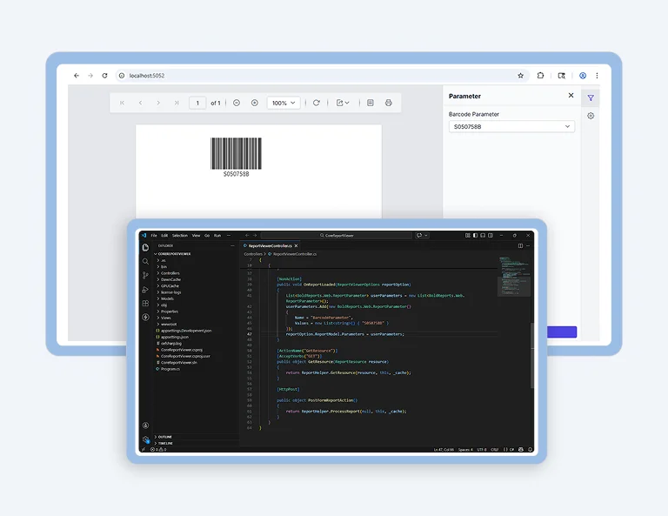This screenshot has width=668, height=516.
Task: Click Ln 47 cursor position in status bar
Action: [444, 450]
